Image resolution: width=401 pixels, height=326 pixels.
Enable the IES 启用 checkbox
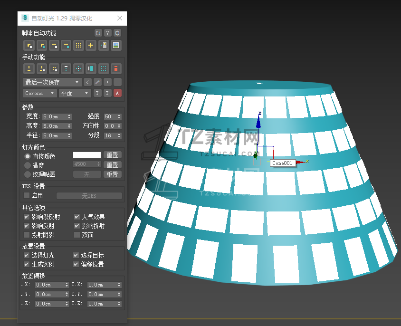[x=27, y=195]
